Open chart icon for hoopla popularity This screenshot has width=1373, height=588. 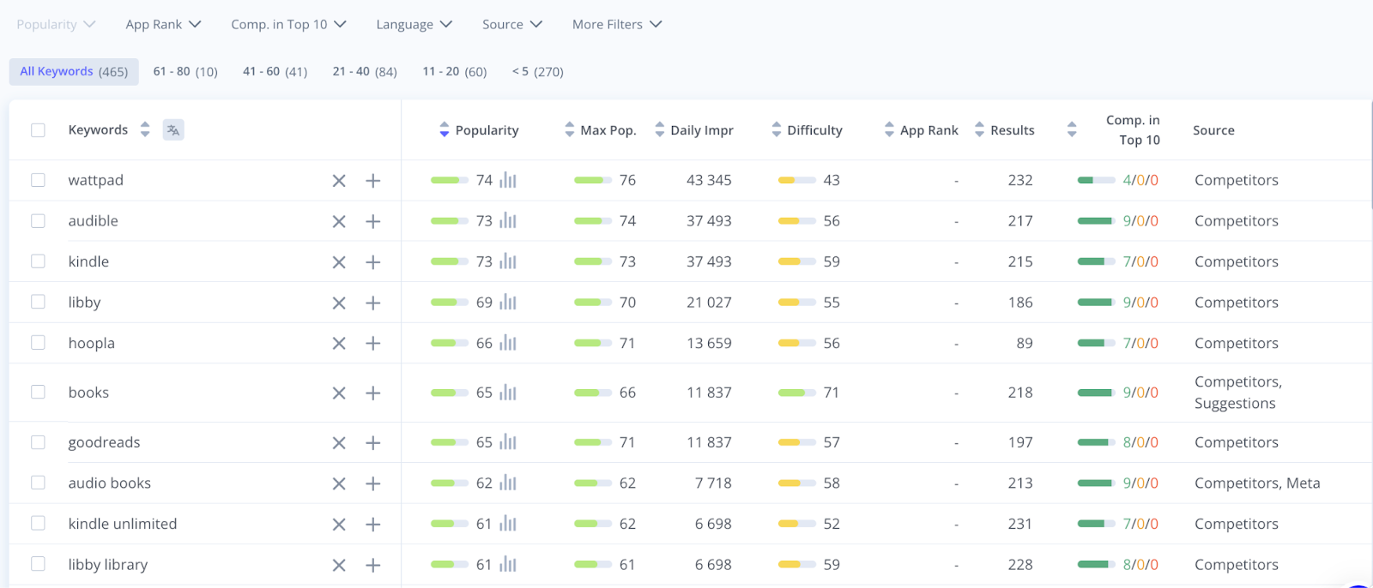508,343
